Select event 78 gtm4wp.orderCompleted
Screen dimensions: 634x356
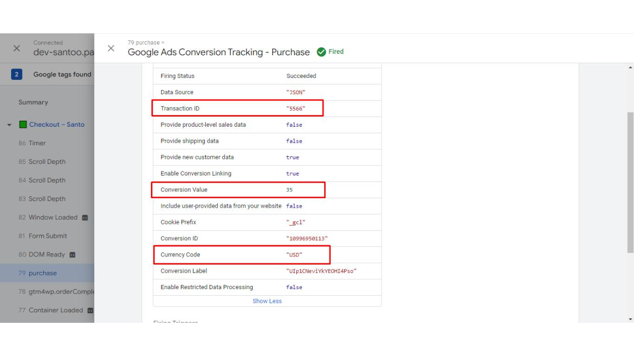pyautogui.click(x=56, y=292)
